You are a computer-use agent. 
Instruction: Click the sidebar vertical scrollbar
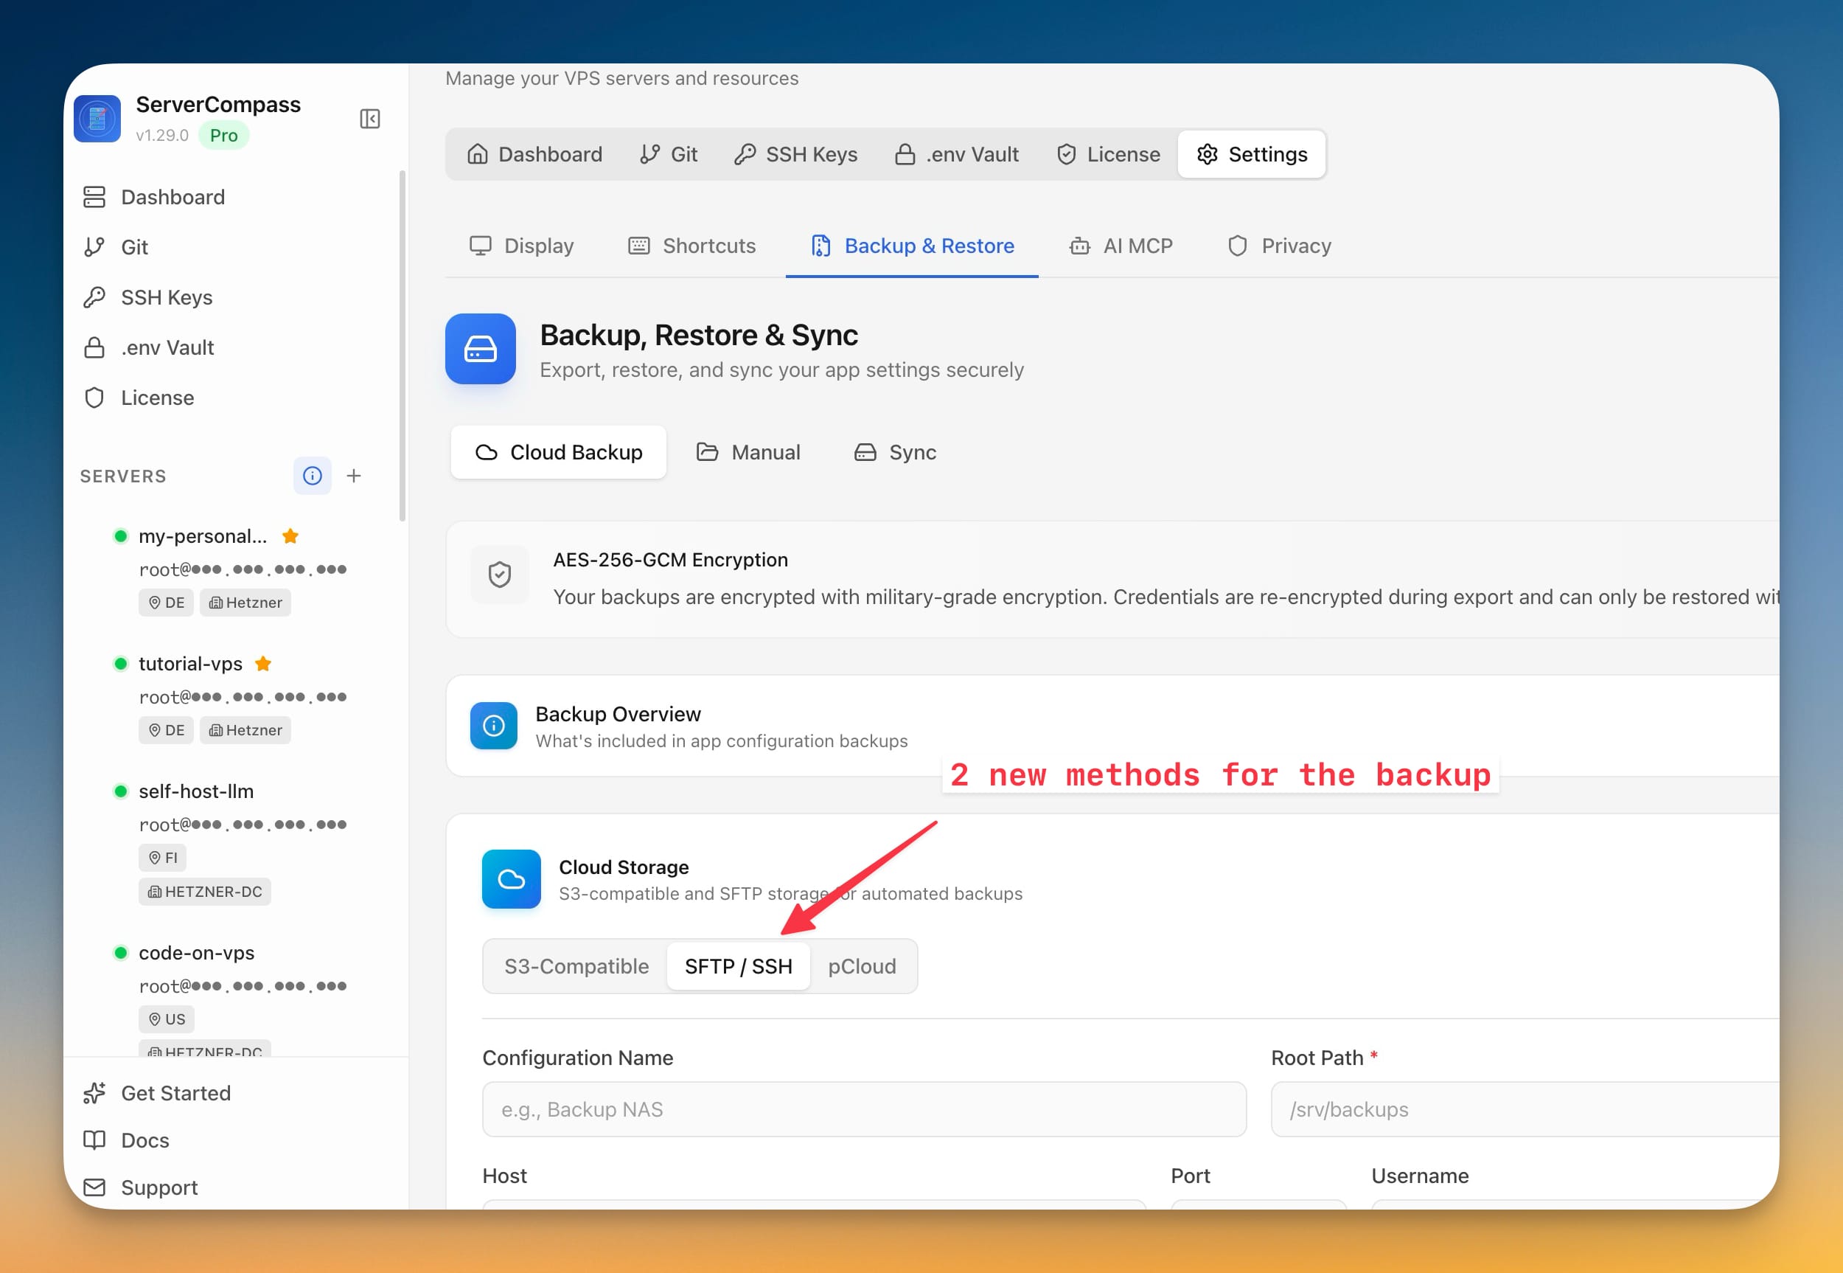coord(403,346)
